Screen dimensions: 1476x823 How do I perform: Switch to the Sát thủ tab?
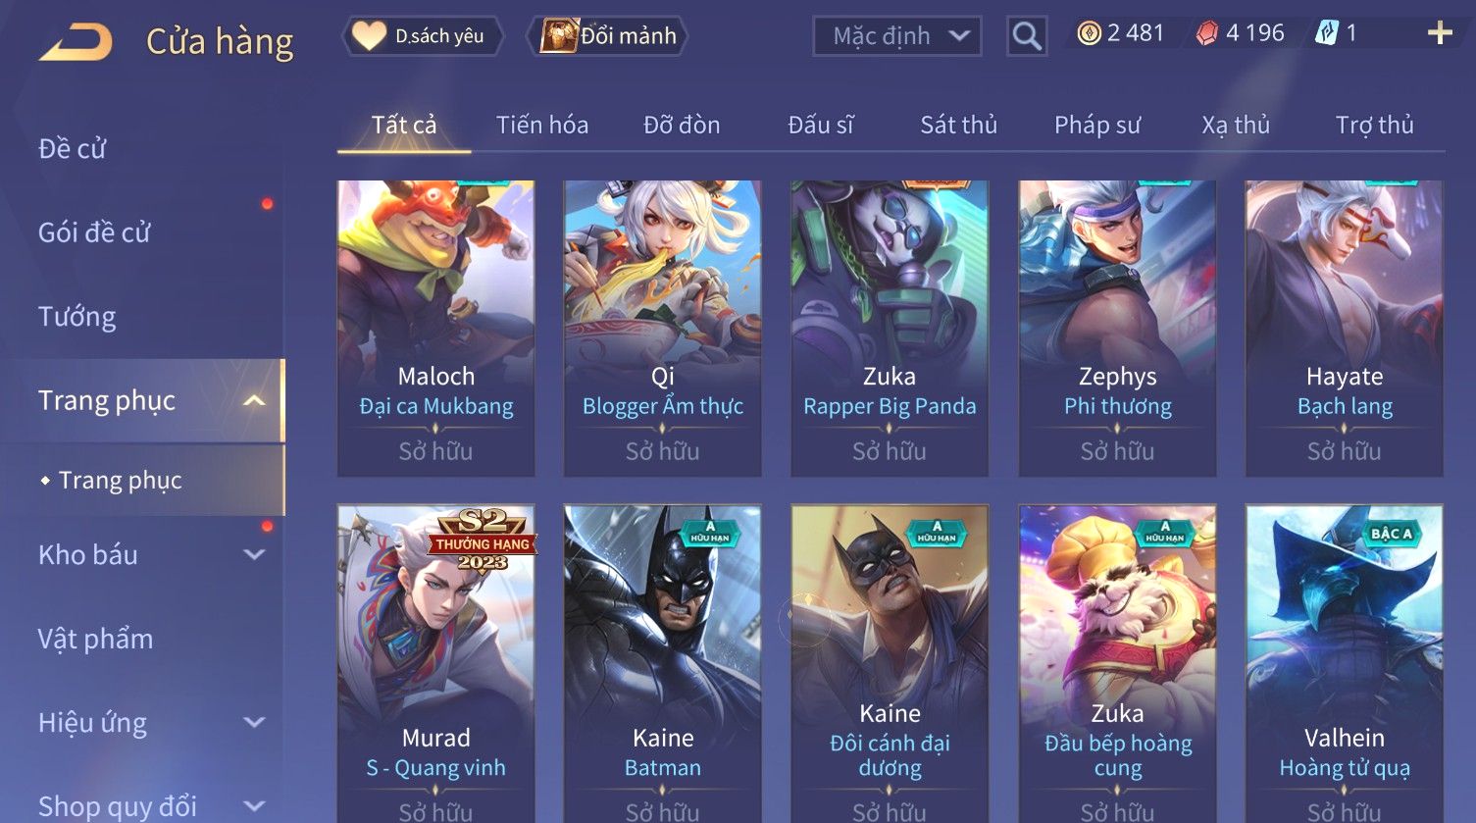pyautogui.click(x=958, y=126)
